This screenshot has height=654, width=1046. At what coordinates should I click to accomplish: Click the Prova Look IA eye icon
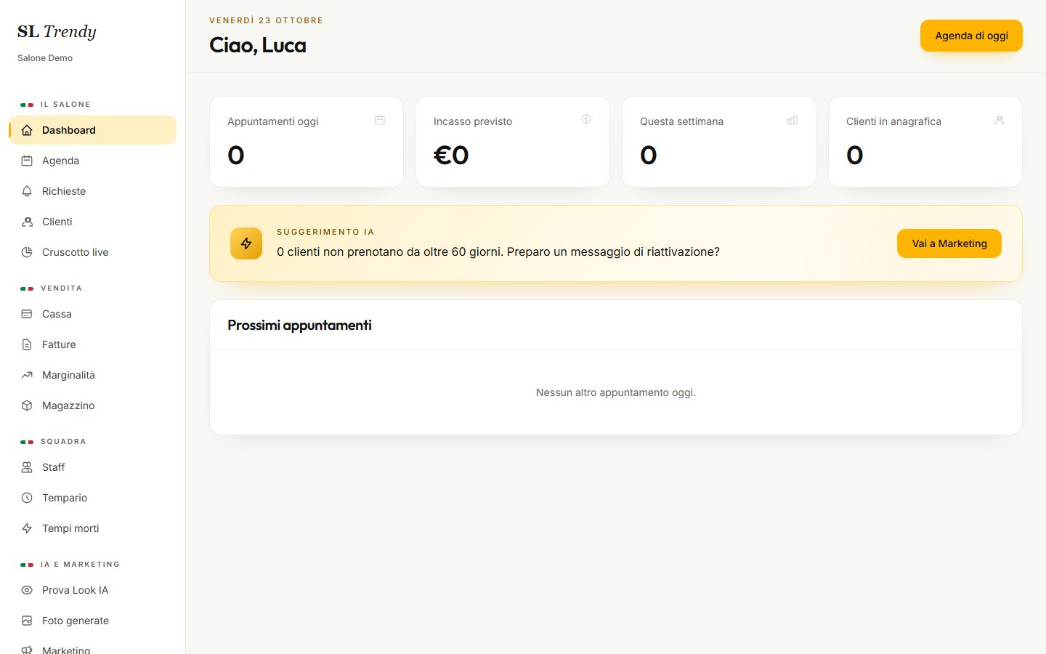[27, 590]
